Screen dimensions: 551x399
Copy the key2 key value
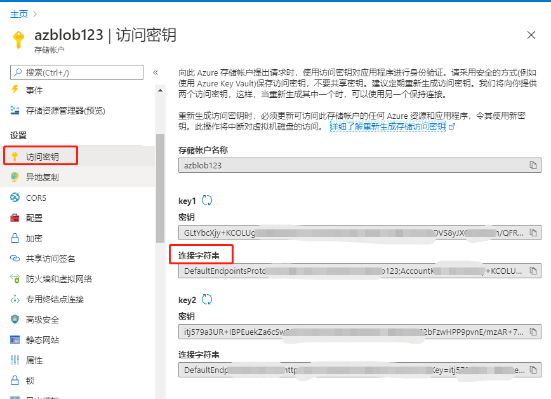click(533, 332)
